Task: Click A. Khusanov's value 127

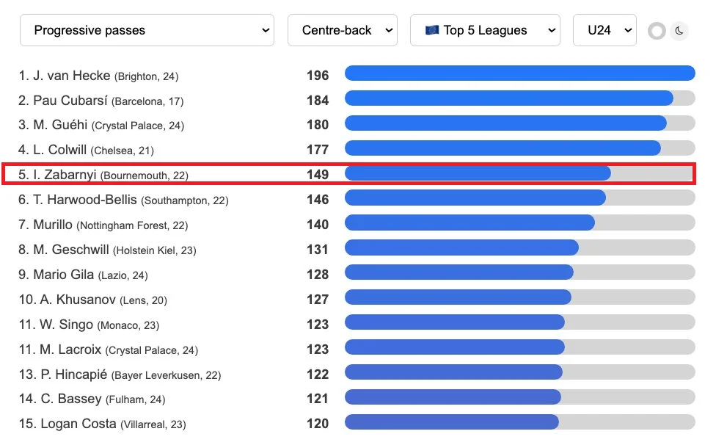Action: [318, 300]
